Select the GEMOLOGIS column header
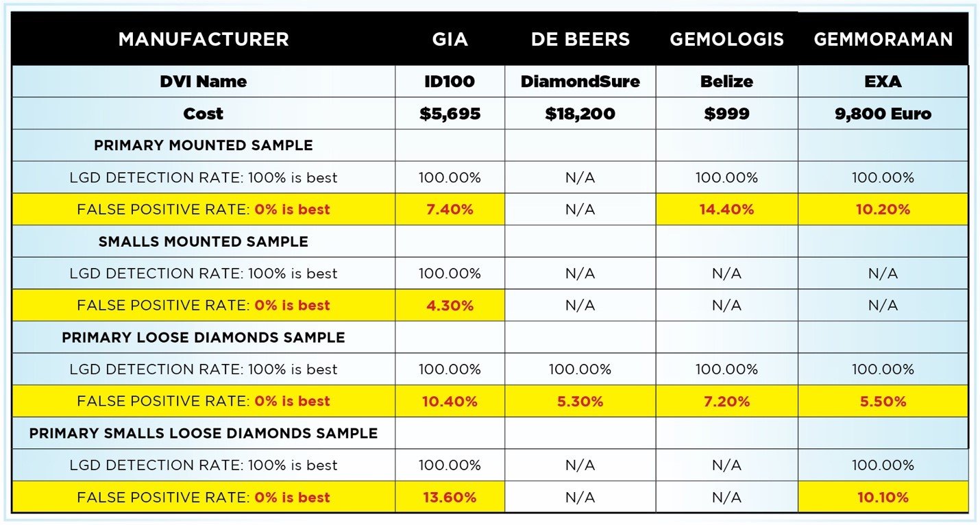The width and height of the screenshot is (980, 525). (727, 39)
